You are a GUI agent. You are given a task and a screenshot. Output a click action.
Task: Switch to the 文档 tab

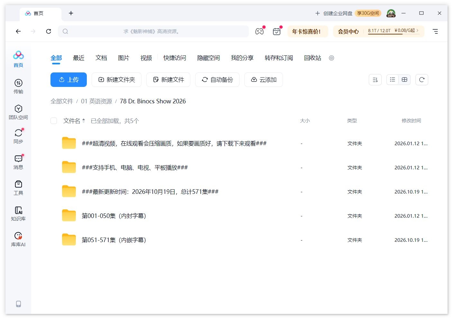coord(101,58)
